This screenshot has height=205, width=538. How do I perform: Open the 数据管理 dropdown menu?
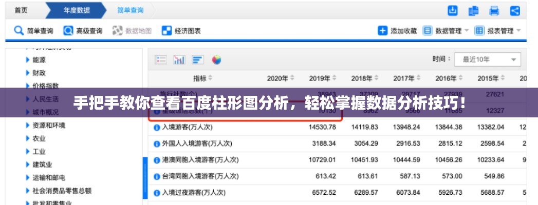[x=446, y=31]
